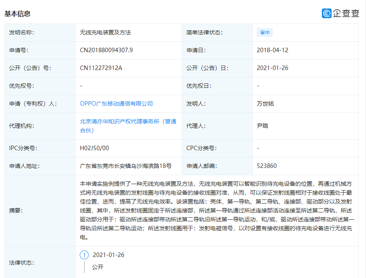The width and height of the screenshot is (366, 278).
Task: Click the postal code 523860
Action: click(x=267, y=166)
